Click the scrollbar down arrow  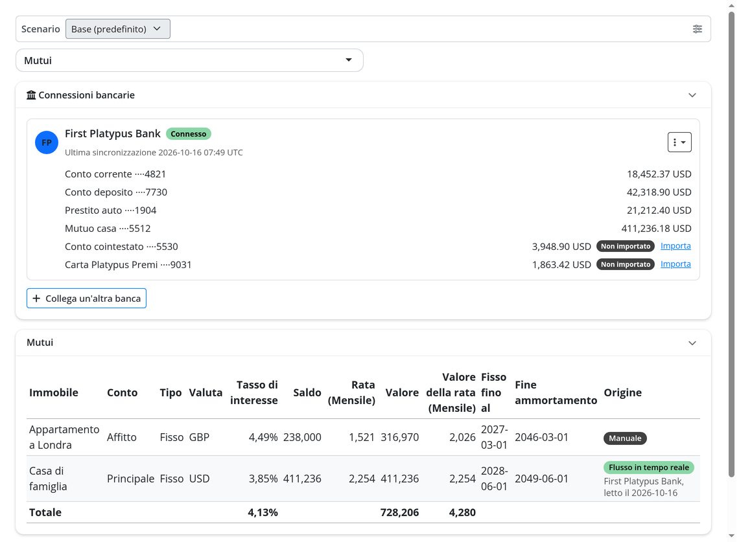tap(731, 536)
